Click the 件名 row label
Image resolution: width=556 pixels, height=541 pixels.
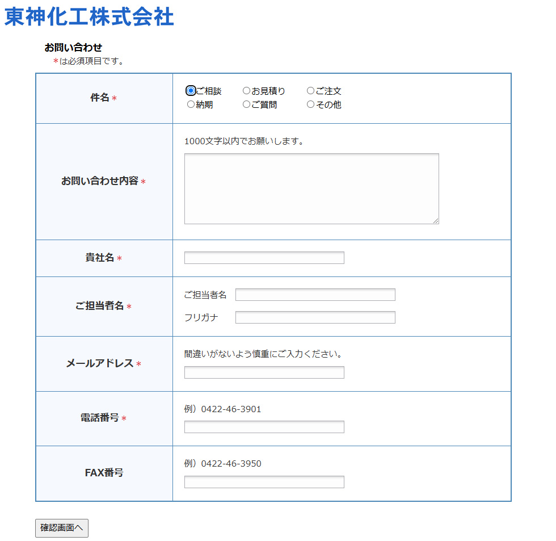(100, 98)
